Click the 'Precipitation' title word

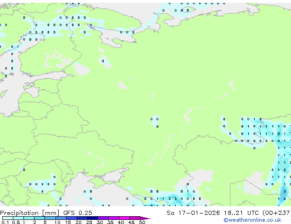tap(20, 213)
